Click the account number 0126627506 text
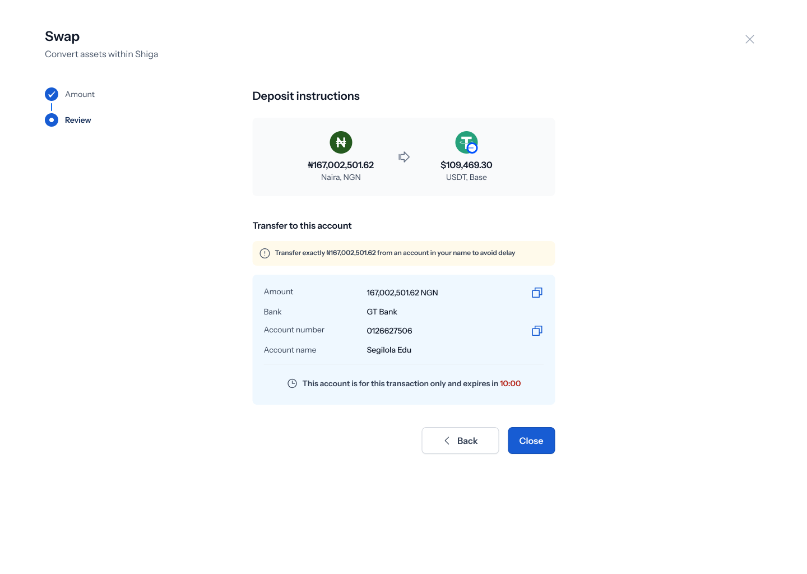807x574 pixels. (x=389, y=331)
